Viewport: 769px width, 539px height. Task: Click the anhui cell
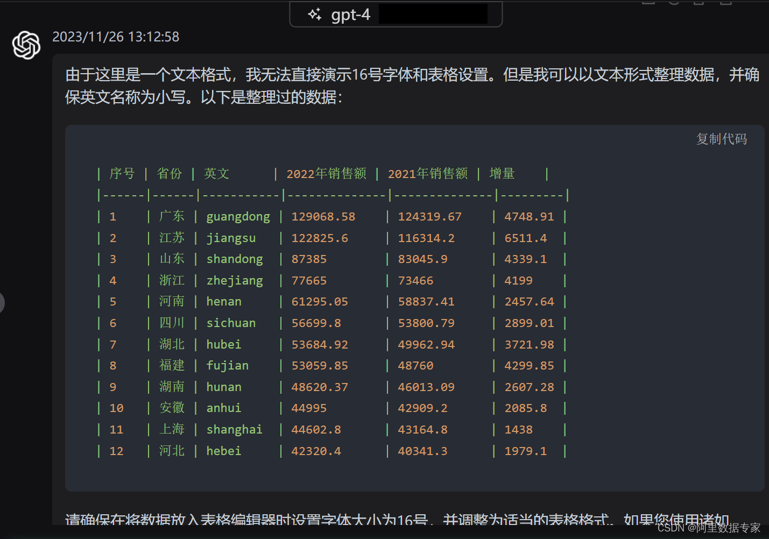coord(224,408)
